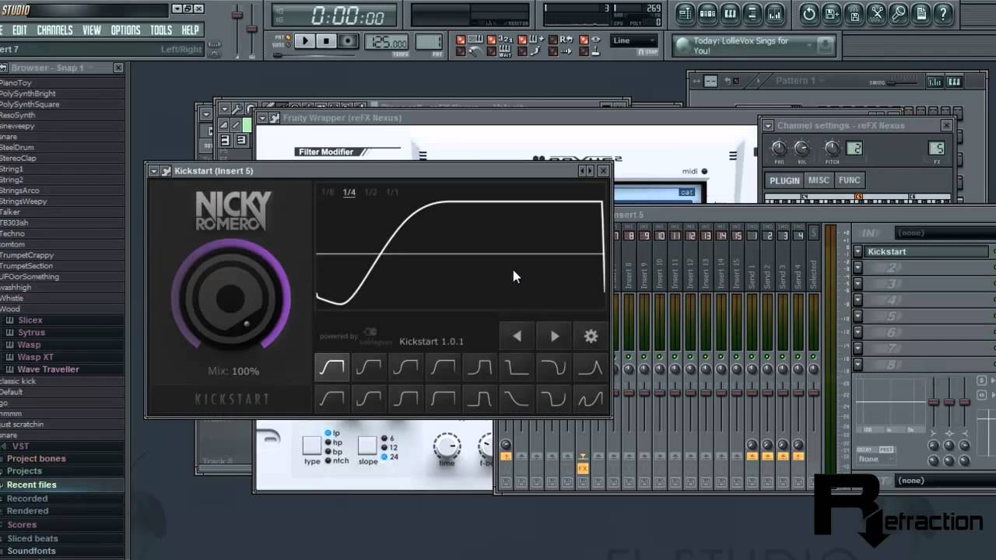This screenshot has width=996, height=560.
Task: Switch to FUNC tab in Channel settings
Action: pyautogui.click(x=849, y=180)
